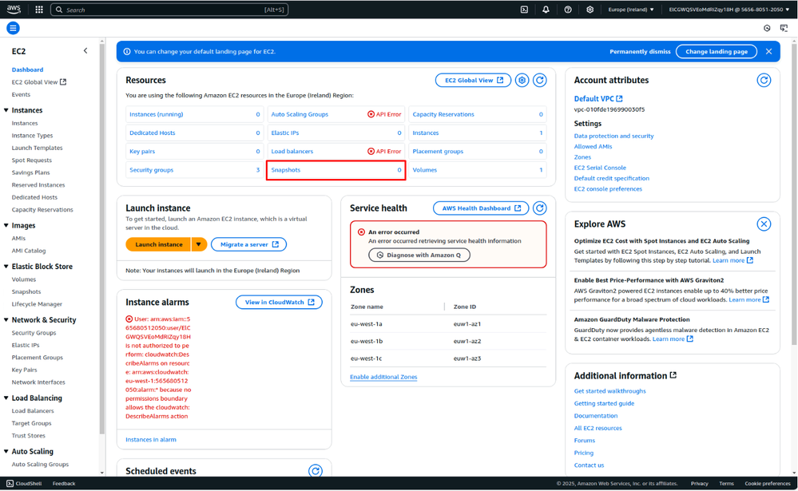798x491 pixels.
Task: Collapse the Network & Security section
Action: point(6,319)
